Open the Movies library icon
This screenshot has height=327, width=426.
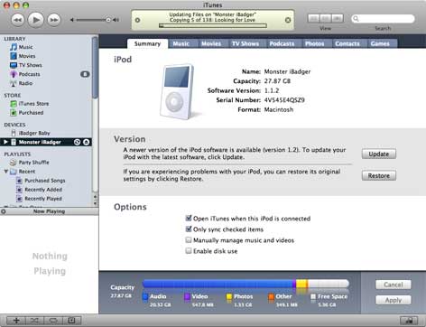(x=14, y=56)
